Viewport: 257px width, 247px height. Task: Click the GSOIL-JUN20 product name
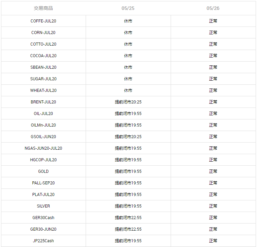[43, 137]
